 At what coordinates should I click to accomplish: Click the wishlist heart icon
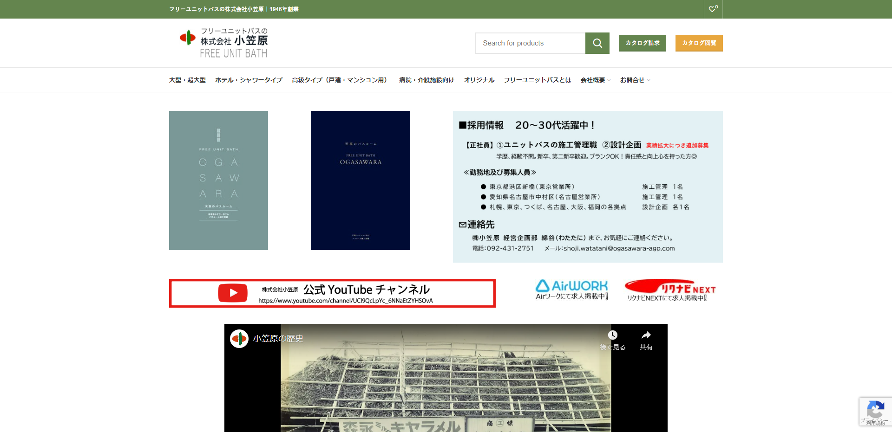point(713,9)
